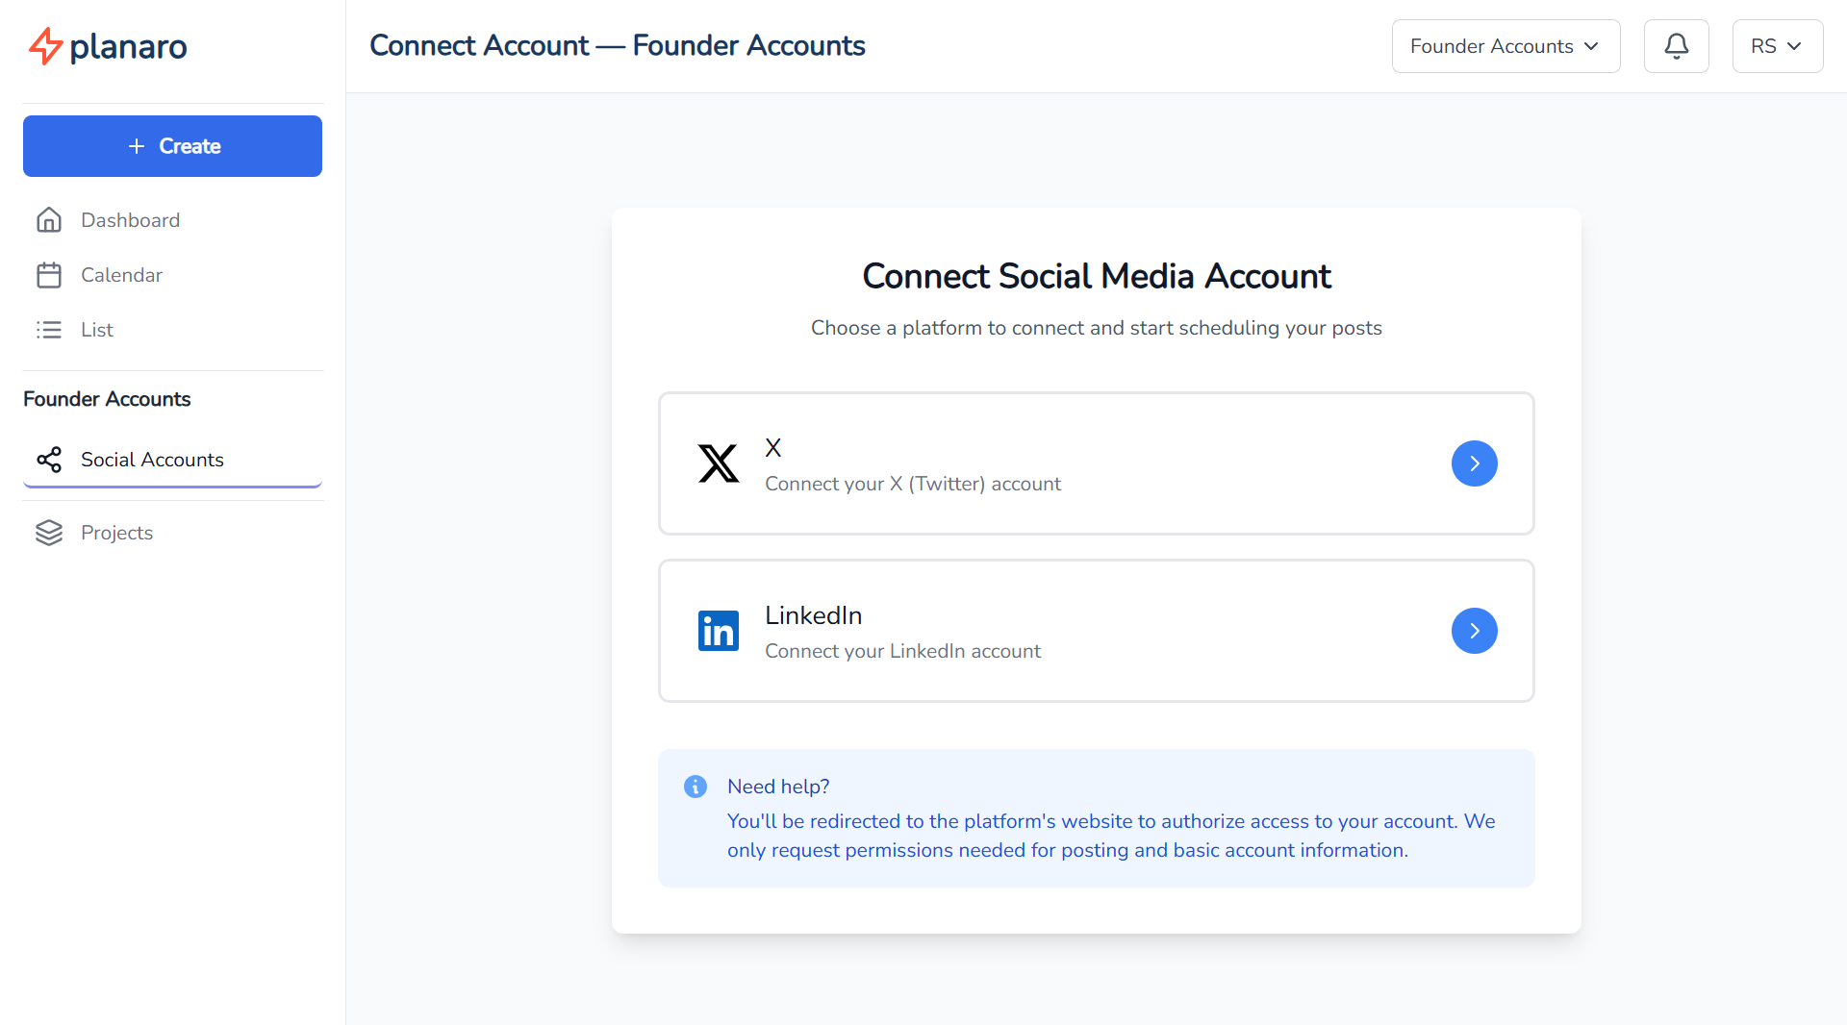Select the Dashboard home icon
Image resolution: width=1847 pixels, height=1025 pixels.
point(49,220)
